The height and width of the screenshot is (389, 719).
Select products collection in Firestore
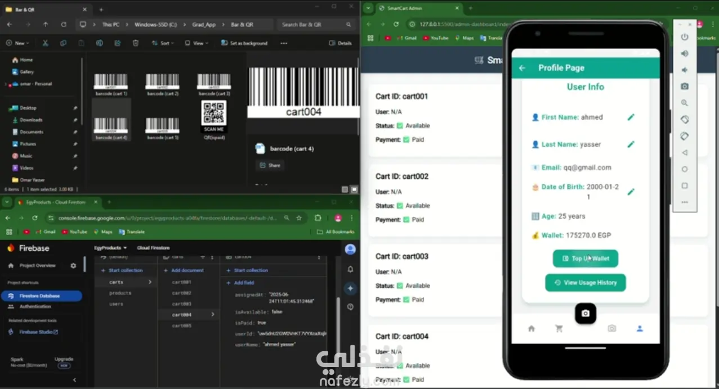(x=120, y=293)
